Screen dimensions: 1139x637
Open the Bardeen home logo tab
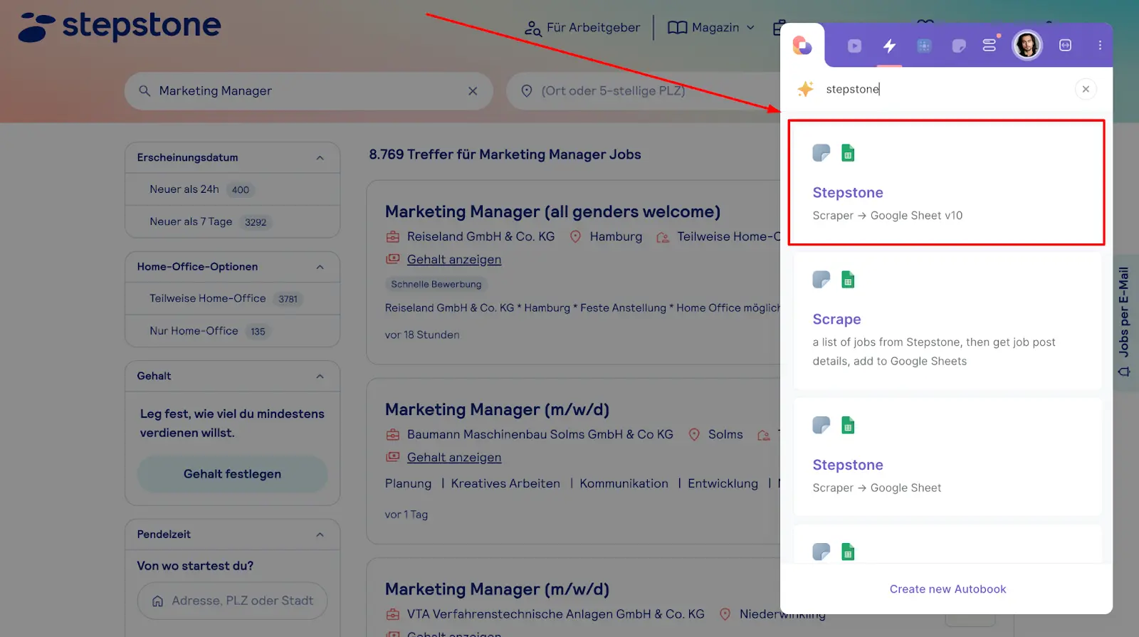[x=802, y=46]
